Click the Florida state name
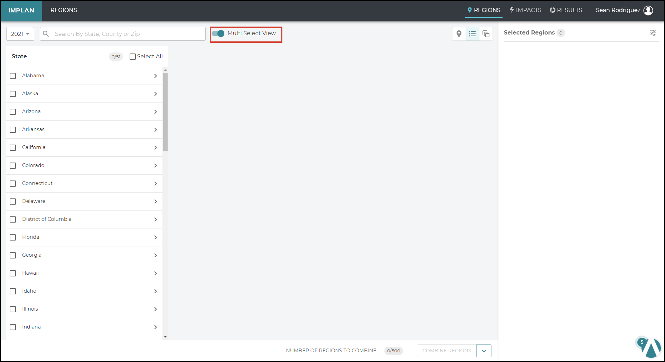 click(31, 237)
